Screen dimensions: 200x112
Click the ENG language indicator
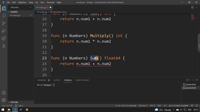point(190,110)
